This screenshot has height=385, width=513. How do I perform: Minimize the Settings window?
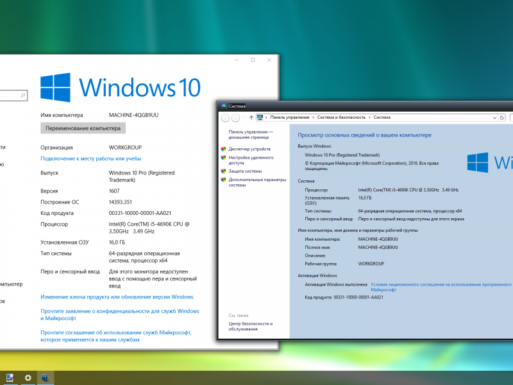[x=237, y=60]
